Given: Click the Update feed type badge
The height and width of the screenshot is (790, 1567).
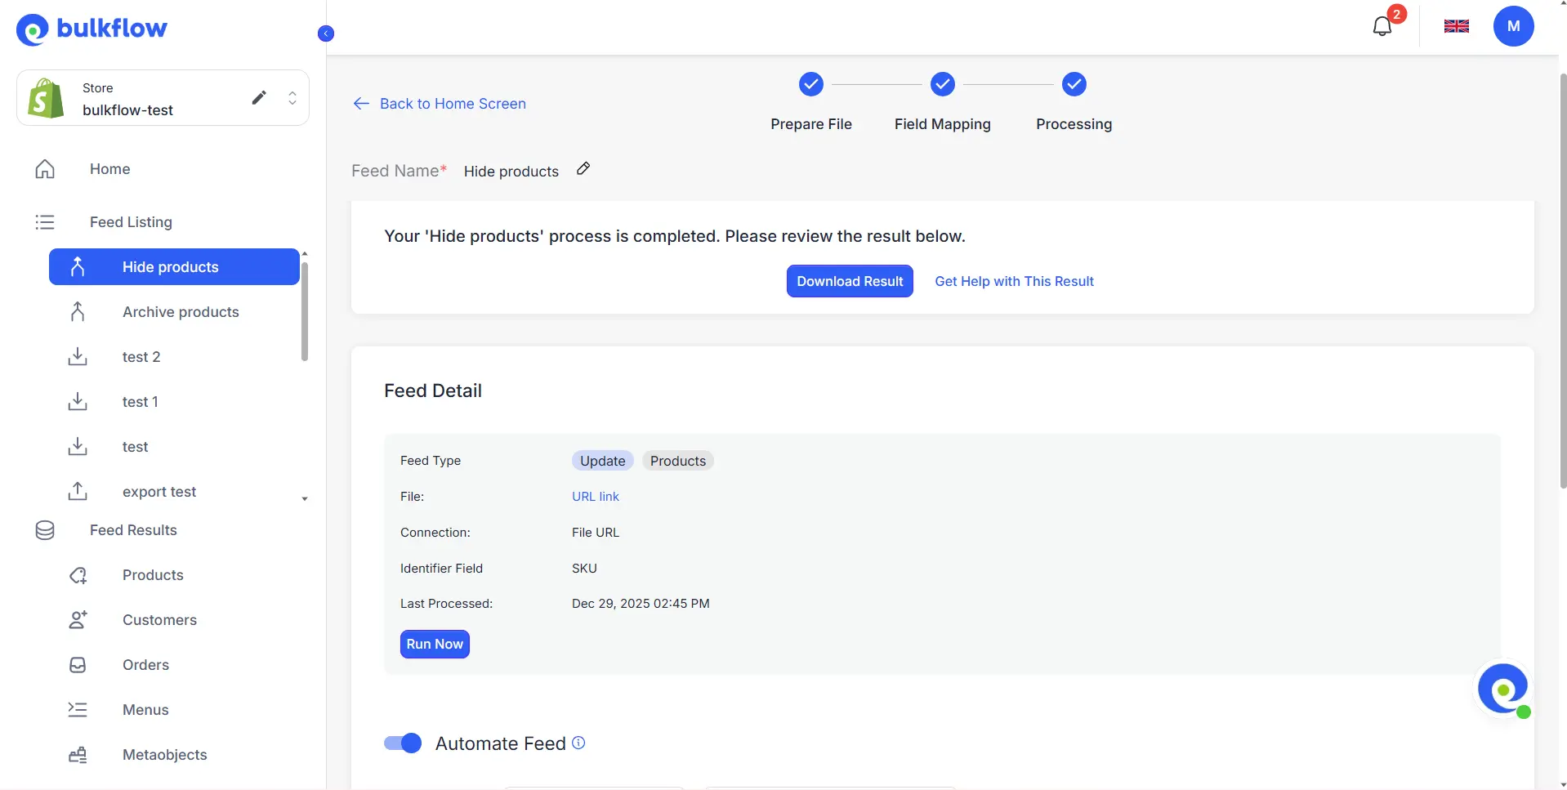Looking at the screenshot, I should (601, 460).
